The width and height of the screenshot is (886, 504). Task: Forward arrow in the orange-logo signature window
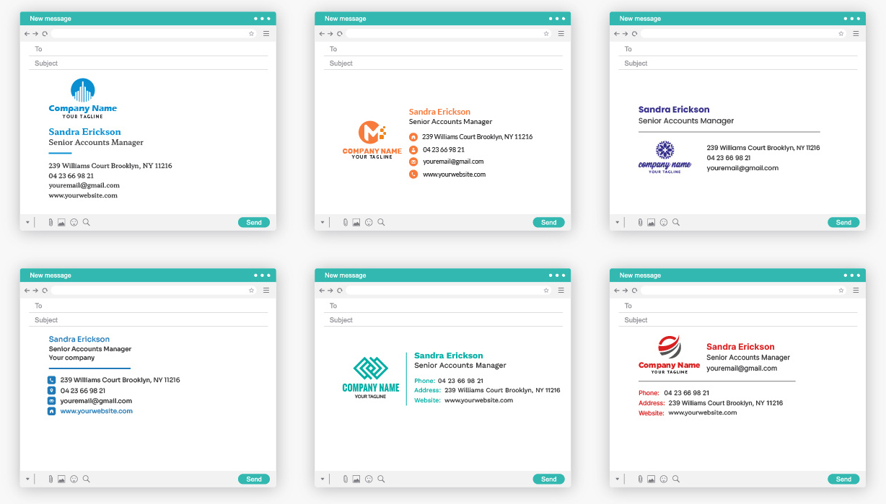330,34
